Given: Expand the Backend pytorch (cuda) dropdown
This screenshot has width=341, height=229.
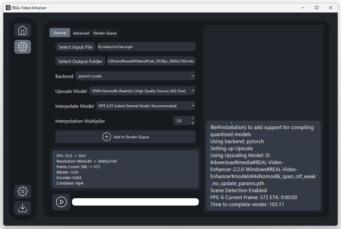Looking at the screenshot, I should point(135,76).
